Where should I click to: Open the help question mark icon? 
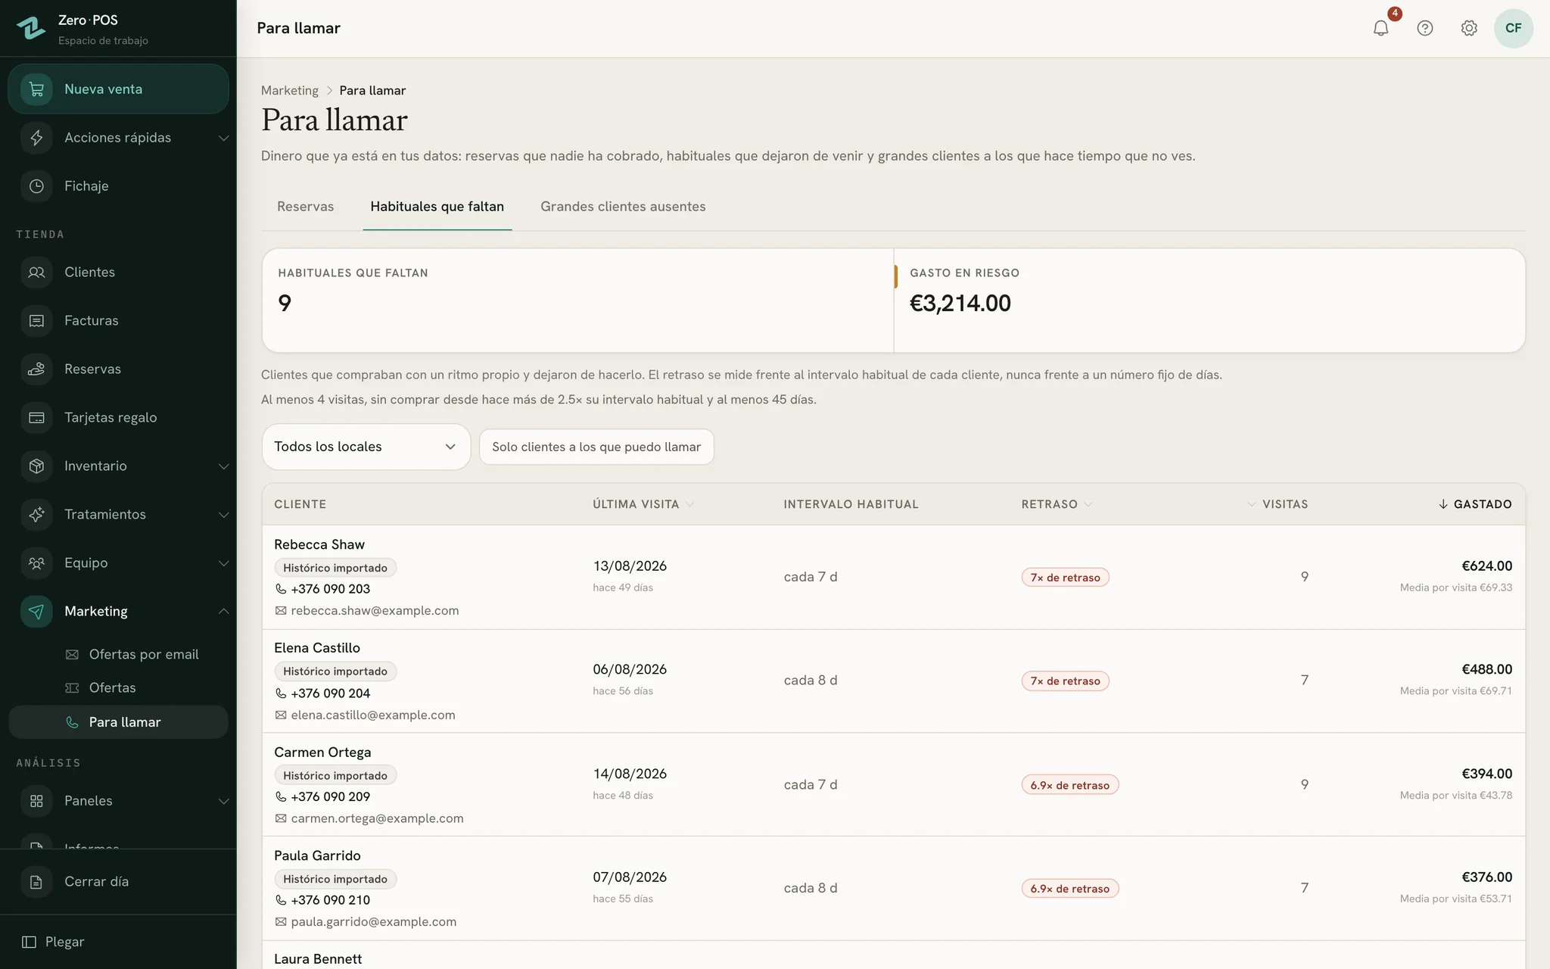pyautogui.click(x=1424, y=28)
